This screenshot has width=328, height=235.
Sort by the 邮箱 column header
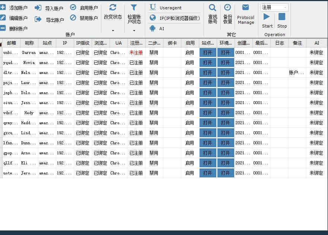click(x=11, y=43)
